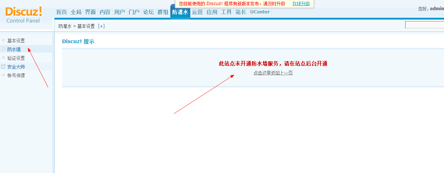Click the Discuz! 提示 heading

78,41
